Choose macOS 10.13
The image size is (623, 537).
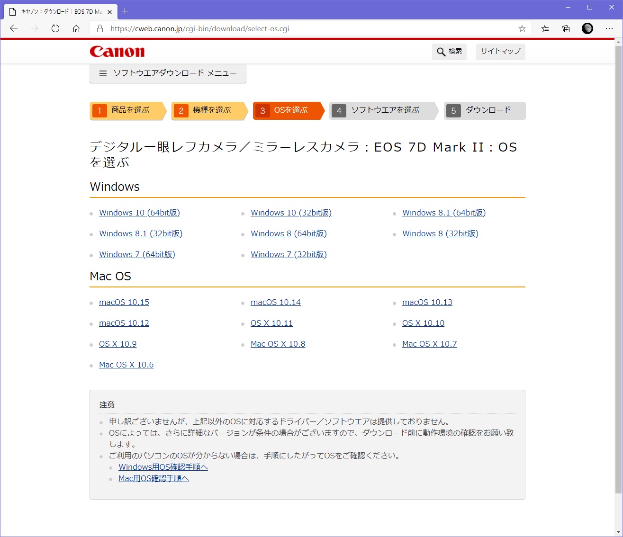coord(427,302)
